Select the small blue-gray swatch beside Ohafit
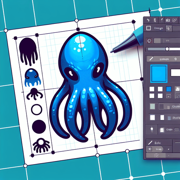 (x=169, y=118)
